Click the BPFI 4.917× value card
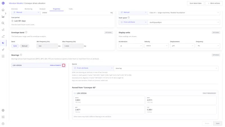225x127 pixels. (x=181, y=100)
